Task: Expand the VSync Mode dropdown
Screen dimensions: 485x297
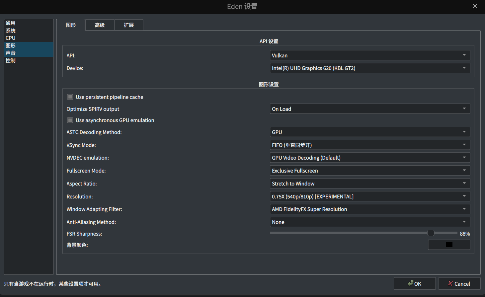Action: click(x=370, y=145)
